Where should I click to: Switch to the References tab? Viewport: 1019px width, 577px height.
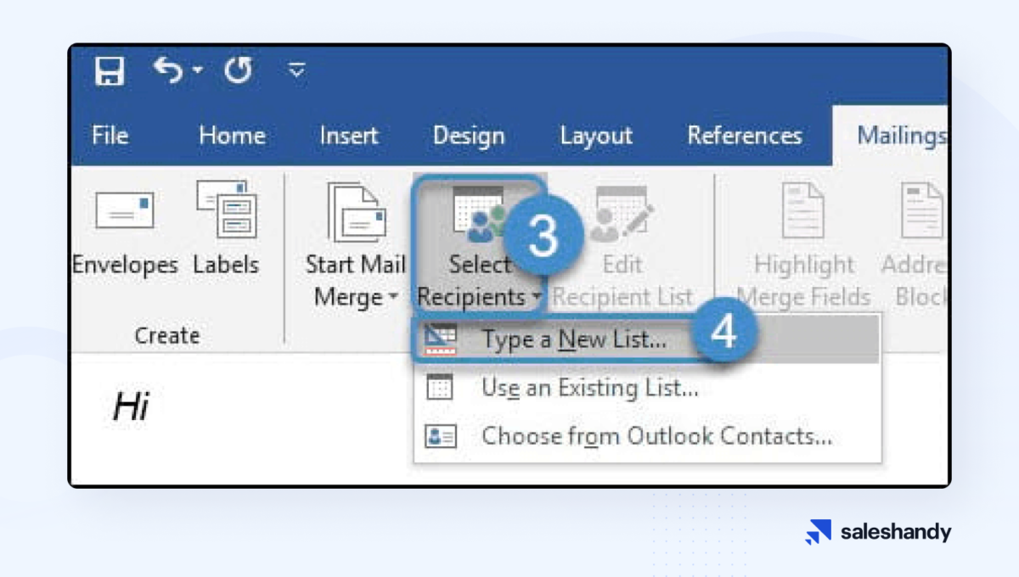click(745, 136)
